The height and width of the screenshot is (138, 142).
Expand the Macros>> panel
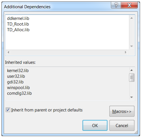coord(122,111)
